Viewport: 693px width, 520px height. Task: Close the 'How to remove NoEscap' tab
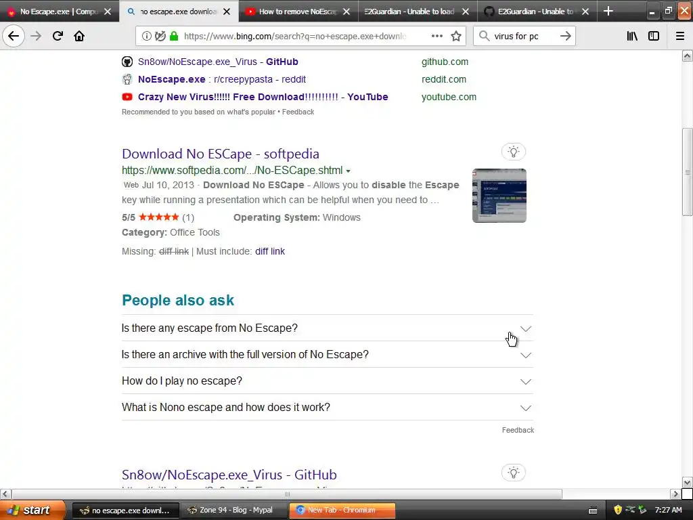coord(346,12)
